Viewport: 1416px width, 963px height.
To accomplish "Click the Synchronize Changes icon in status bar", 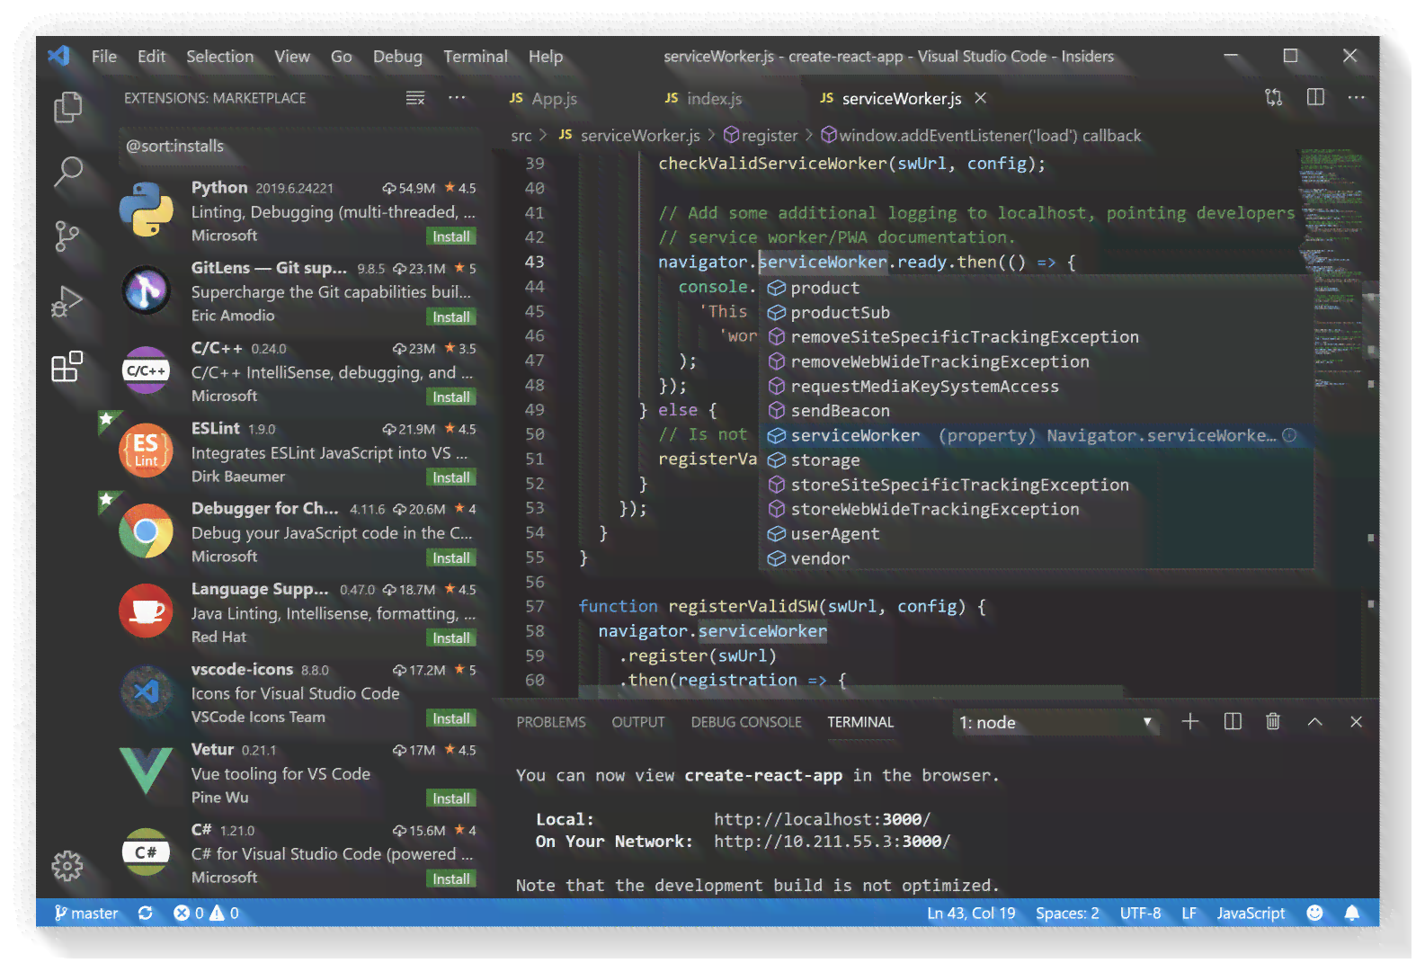I will pyautogui.click(x=146, y=914).
